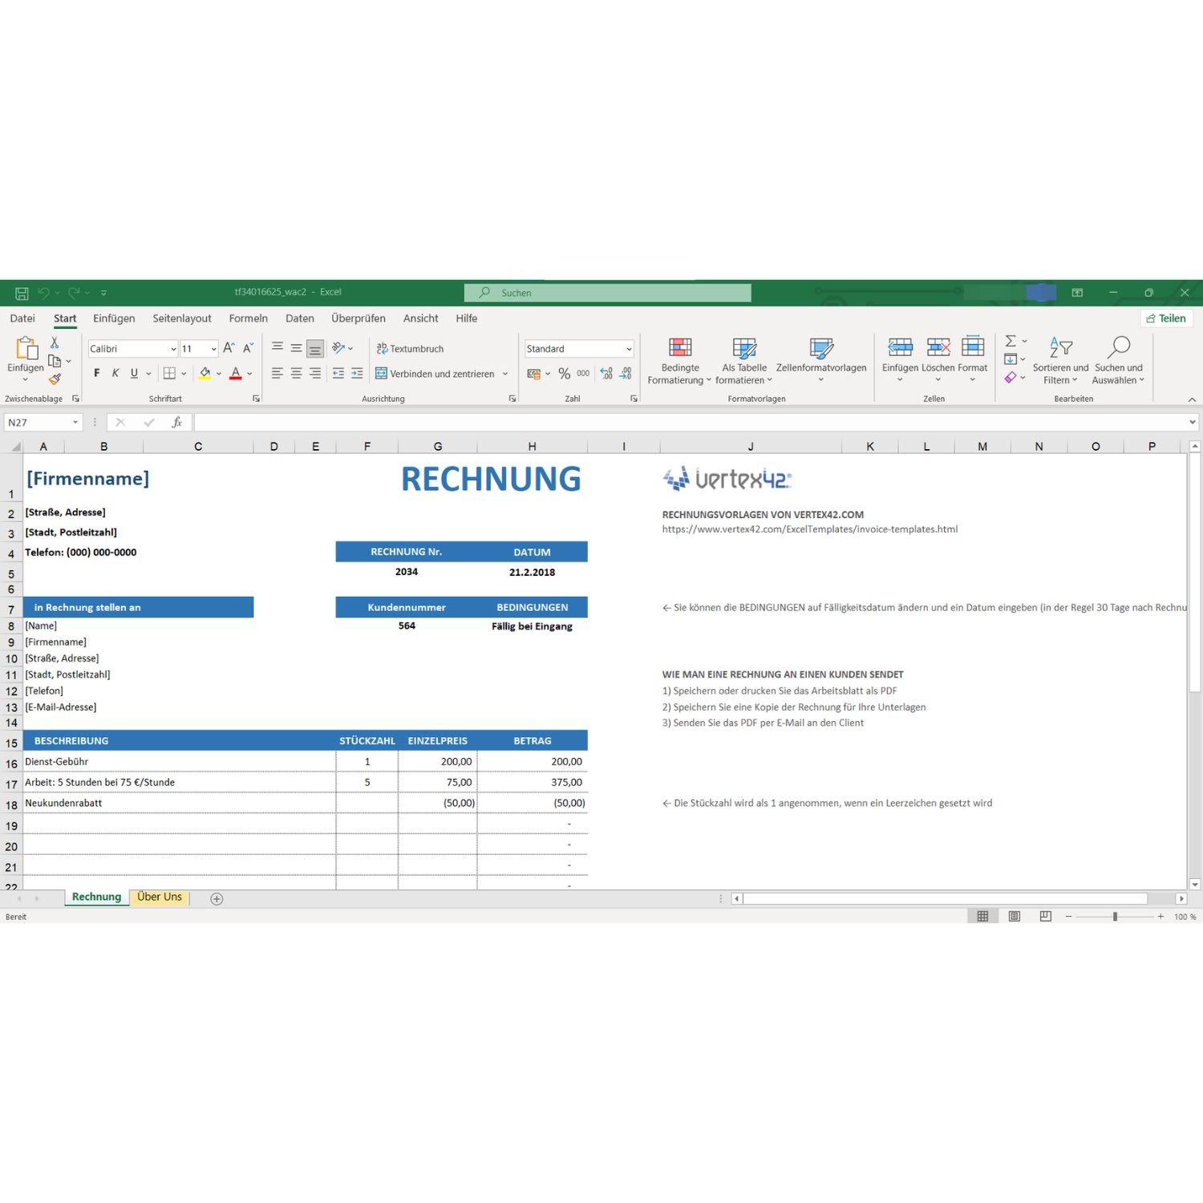
Task: Open the Über Uns sheet tab
Action: (160, 897)
